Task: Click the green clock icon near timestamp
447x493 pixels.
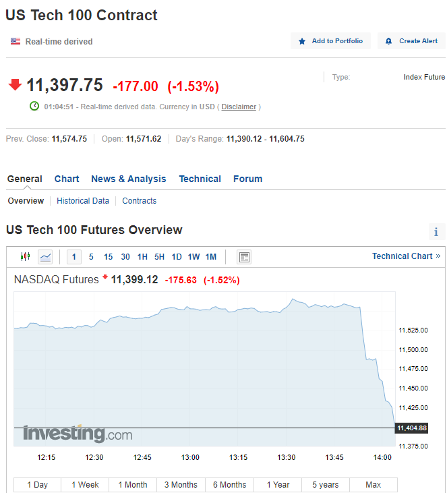Action: pos(34,107)
